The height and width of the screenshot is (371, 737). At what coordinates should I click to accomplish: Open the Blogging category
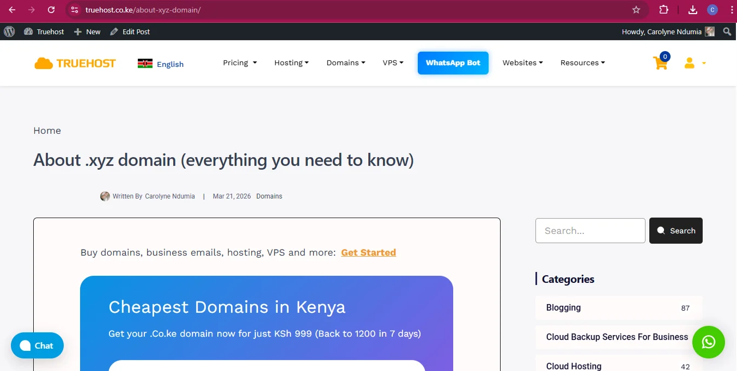click(x=619, y=308)
